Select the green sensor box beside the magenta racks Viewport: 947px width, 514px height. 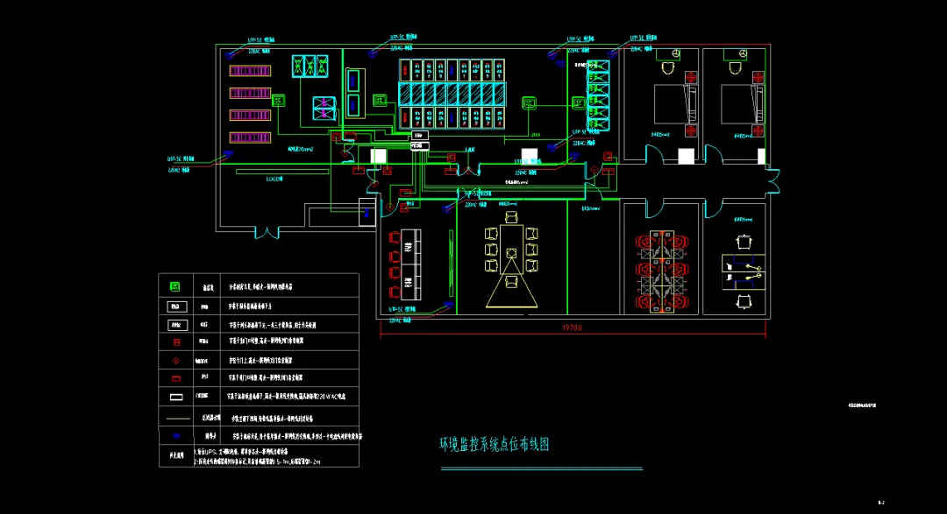[279, 100]
